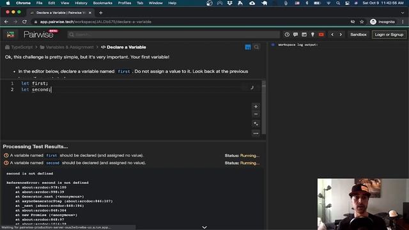Click Login or Signup button

(389, 34)
